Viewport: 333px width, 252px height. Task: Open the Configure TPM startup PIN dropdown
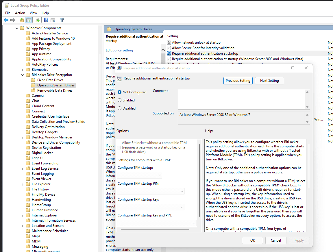point(151,191)
